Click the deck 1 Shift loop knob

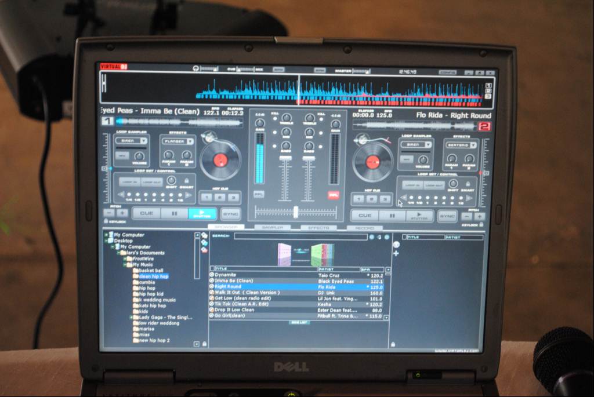point(171,180)
